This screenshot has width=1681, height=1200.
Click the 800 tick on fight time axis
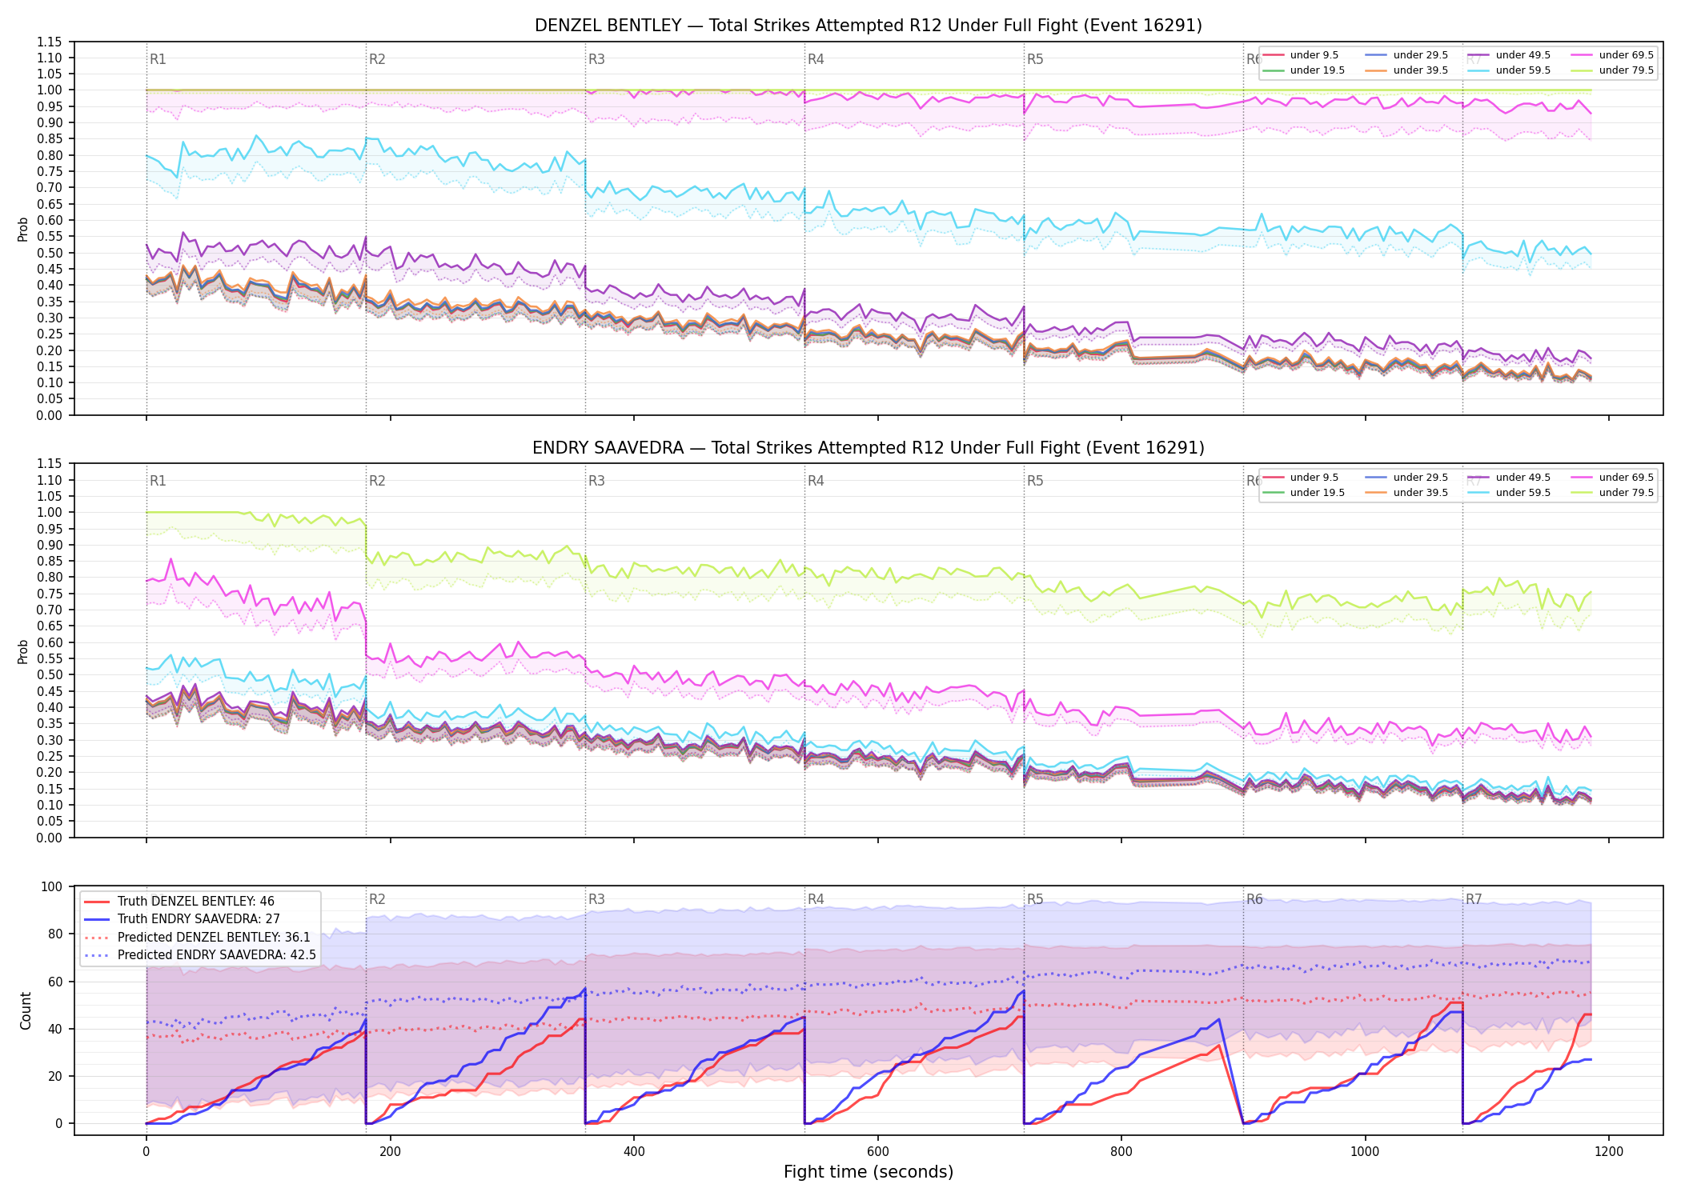click(1121, 1152)
